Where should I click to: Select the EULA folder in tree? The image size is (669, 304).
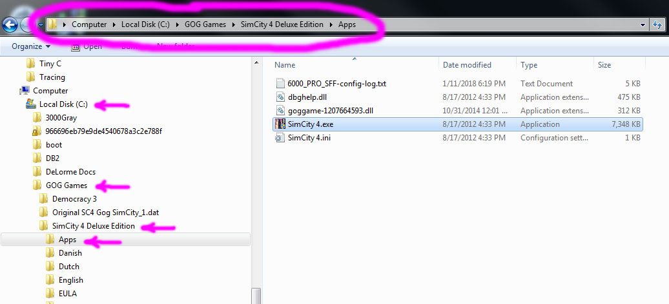67,294
